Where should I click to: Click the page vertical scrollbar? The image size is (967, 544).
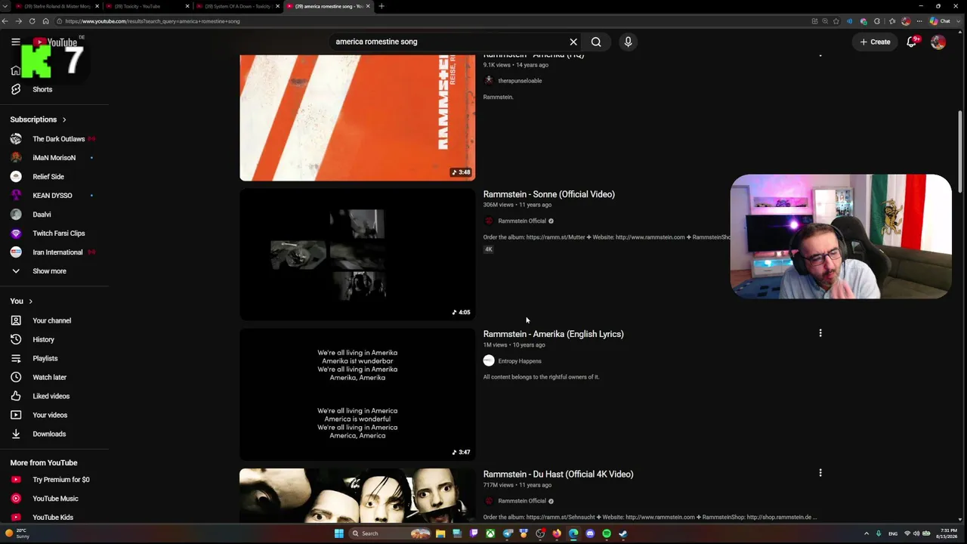[x=960, y=151]
